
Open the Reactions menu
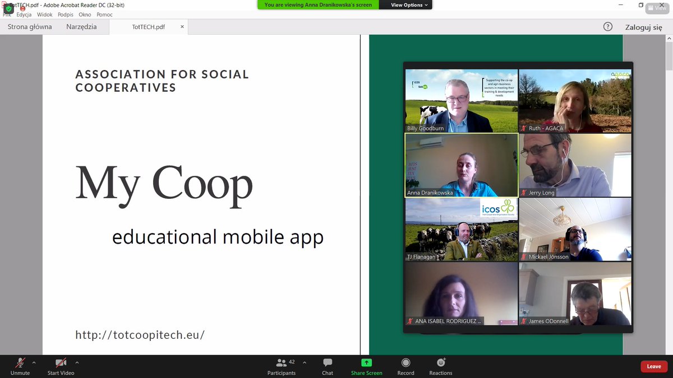point(441,366)
